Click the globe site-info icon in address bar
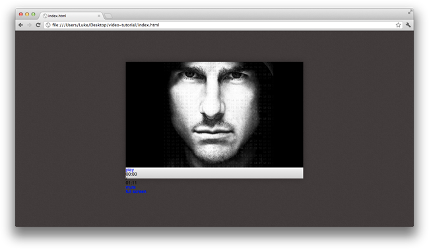This screenshot has height=249, width=429. (x=48, y=25)
